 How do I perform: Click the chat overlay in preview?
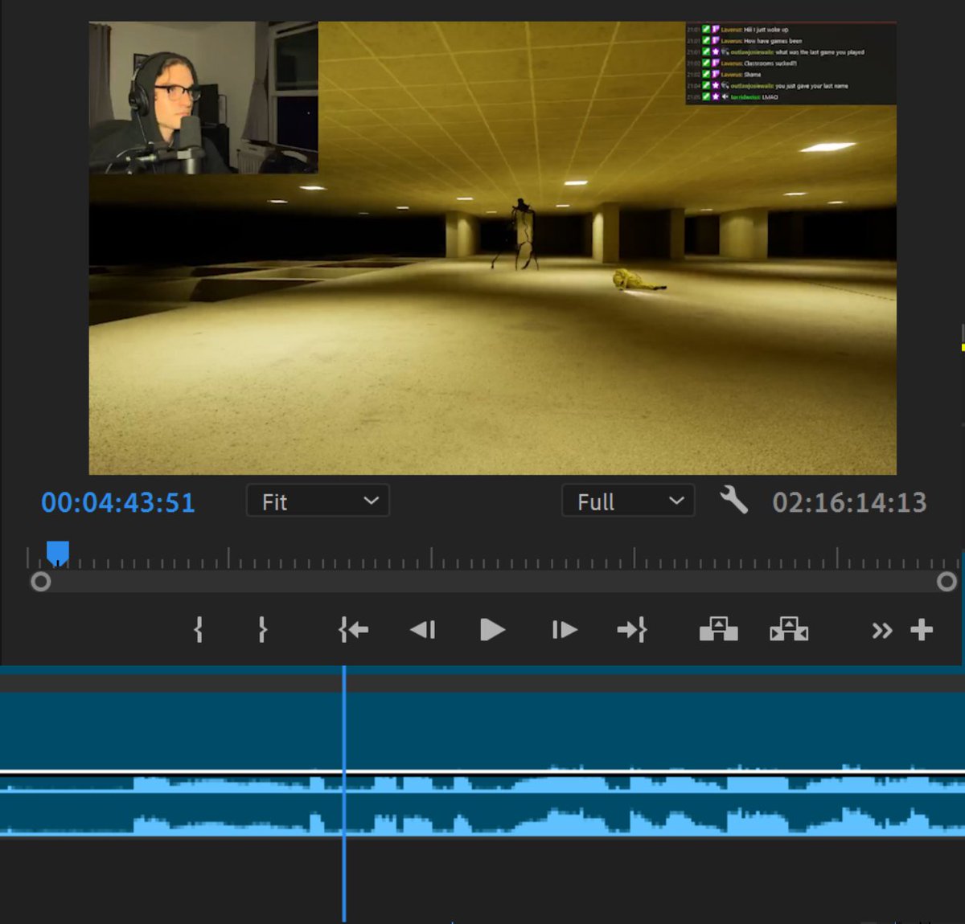(x=790, y=63)
